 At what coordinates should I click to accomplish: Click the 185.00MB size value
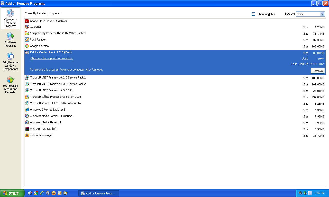318,78
